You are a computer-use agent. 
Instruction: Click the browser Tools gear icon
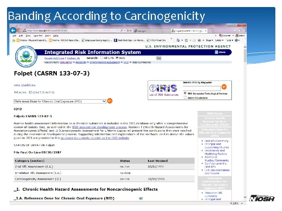pos(244,31)
